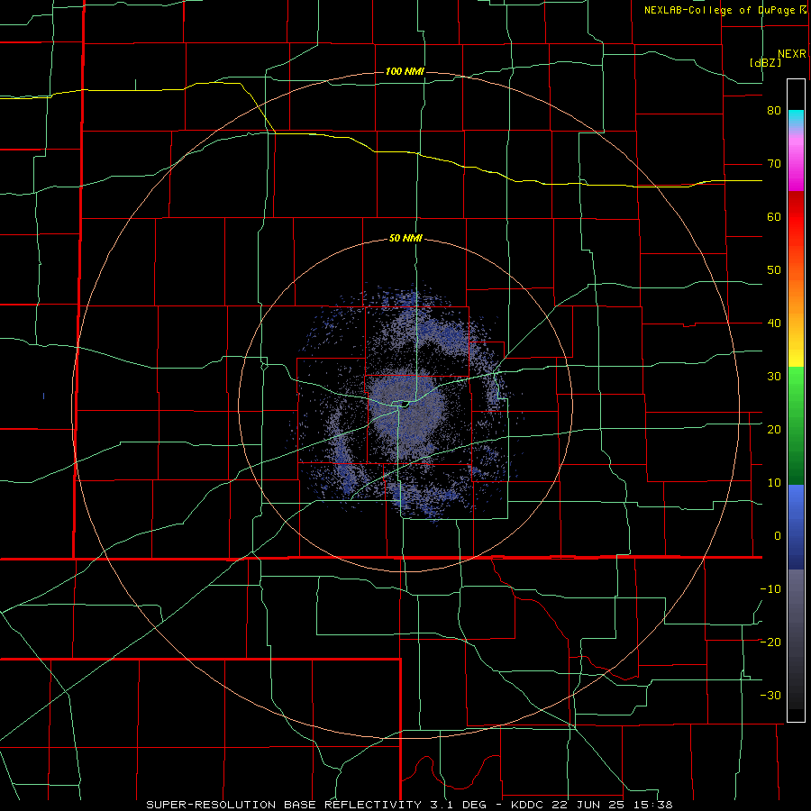Click the NEXR label above the color scale
This screenshot has height=811, width=811.
(x=791, y=54)
